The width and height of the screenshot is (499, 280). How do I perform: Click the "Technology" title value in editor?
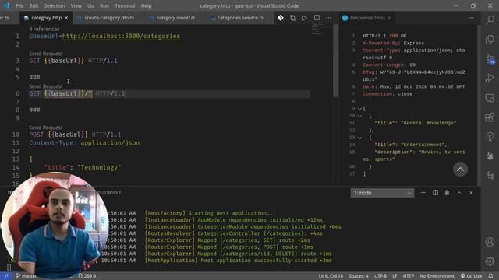[x=99, y=168]
